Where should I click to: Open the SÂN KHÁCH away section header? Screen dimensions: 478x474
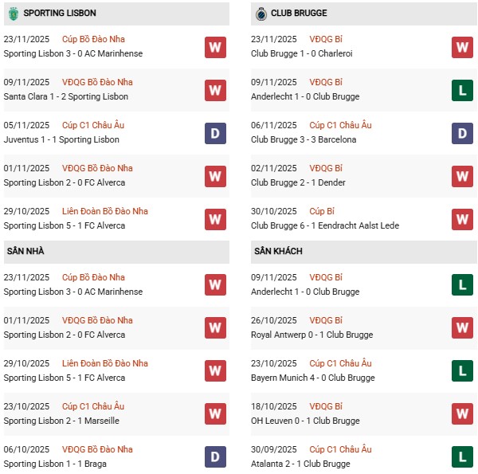[275, 251]
